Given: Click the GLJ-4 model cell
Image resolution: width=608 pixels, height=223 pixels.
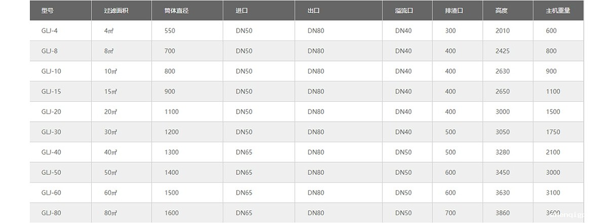Looking at the screenshot, I should [x=50, y=31].
